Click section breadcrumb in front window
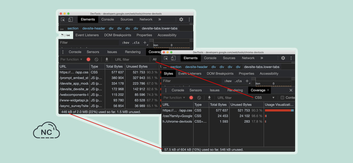 [x=176, y=67]
